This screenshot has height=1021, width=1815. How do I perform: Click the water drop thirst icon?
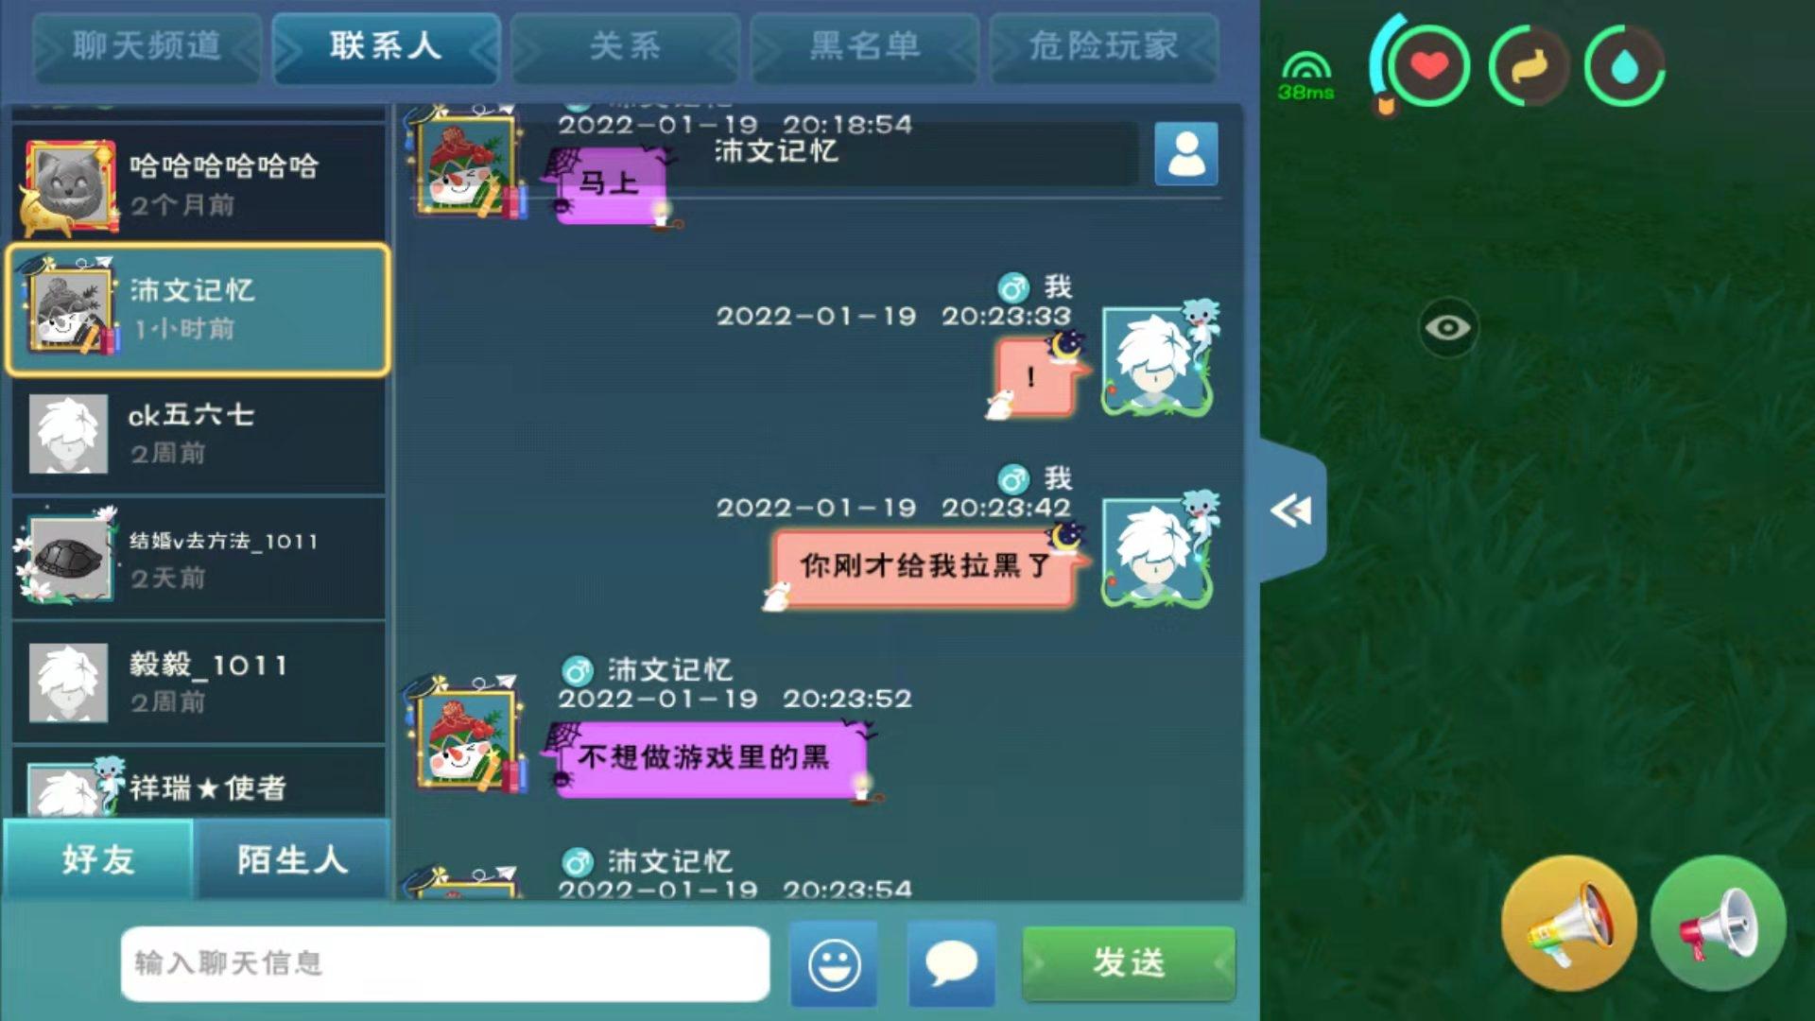click(1624, 66)
